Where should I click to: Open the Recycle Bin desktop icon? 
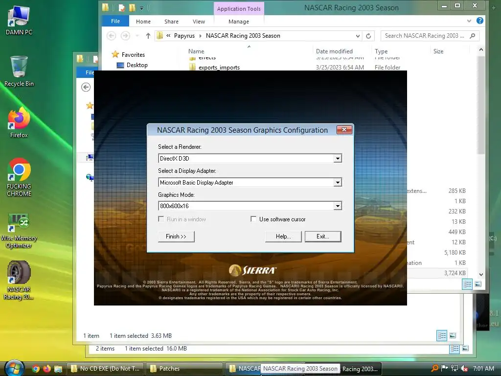click(x=19, y=71)
